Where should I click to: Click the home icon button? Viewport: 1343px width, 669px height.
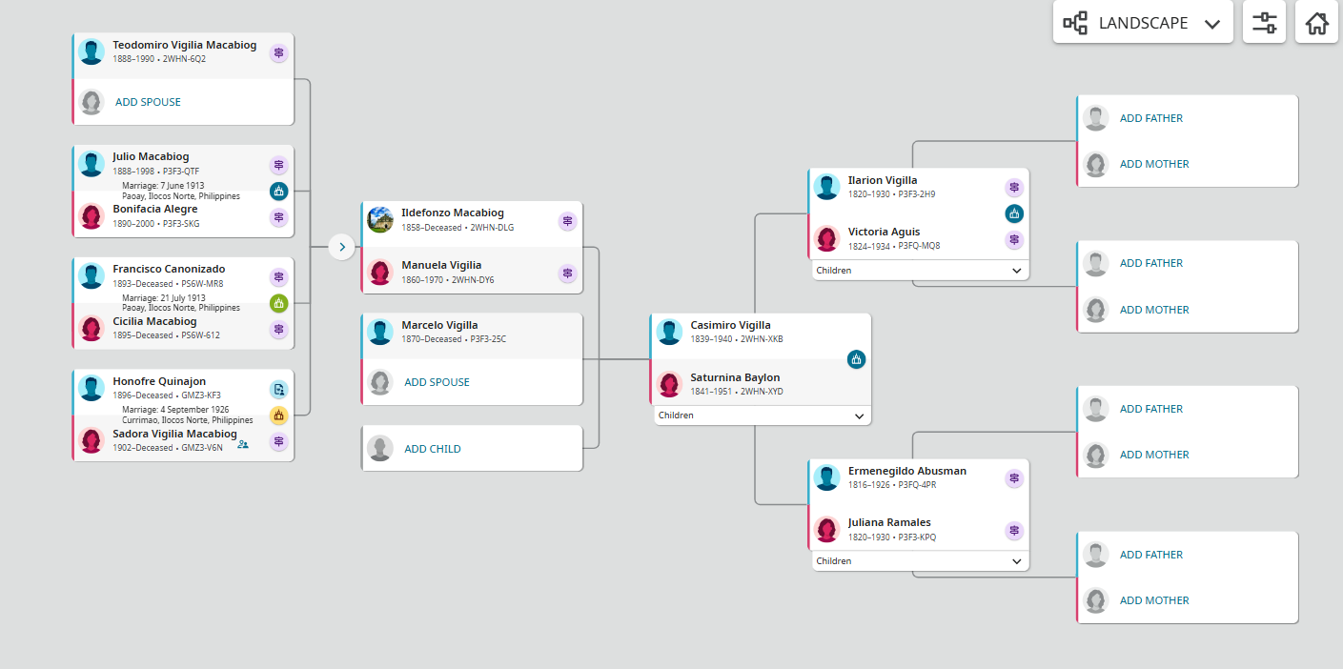(1316, 22)
